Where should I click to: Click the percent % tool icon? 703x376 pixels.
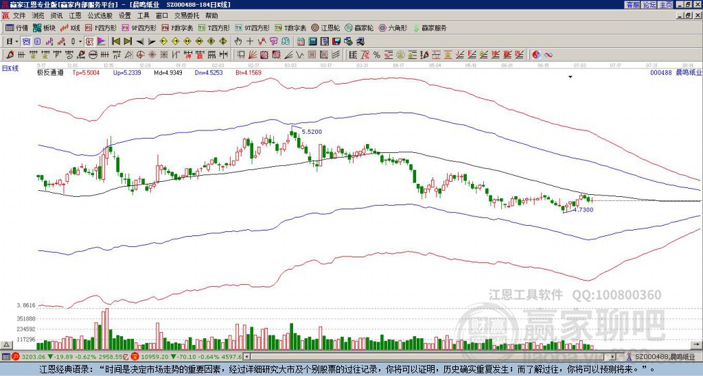[377, 55]
